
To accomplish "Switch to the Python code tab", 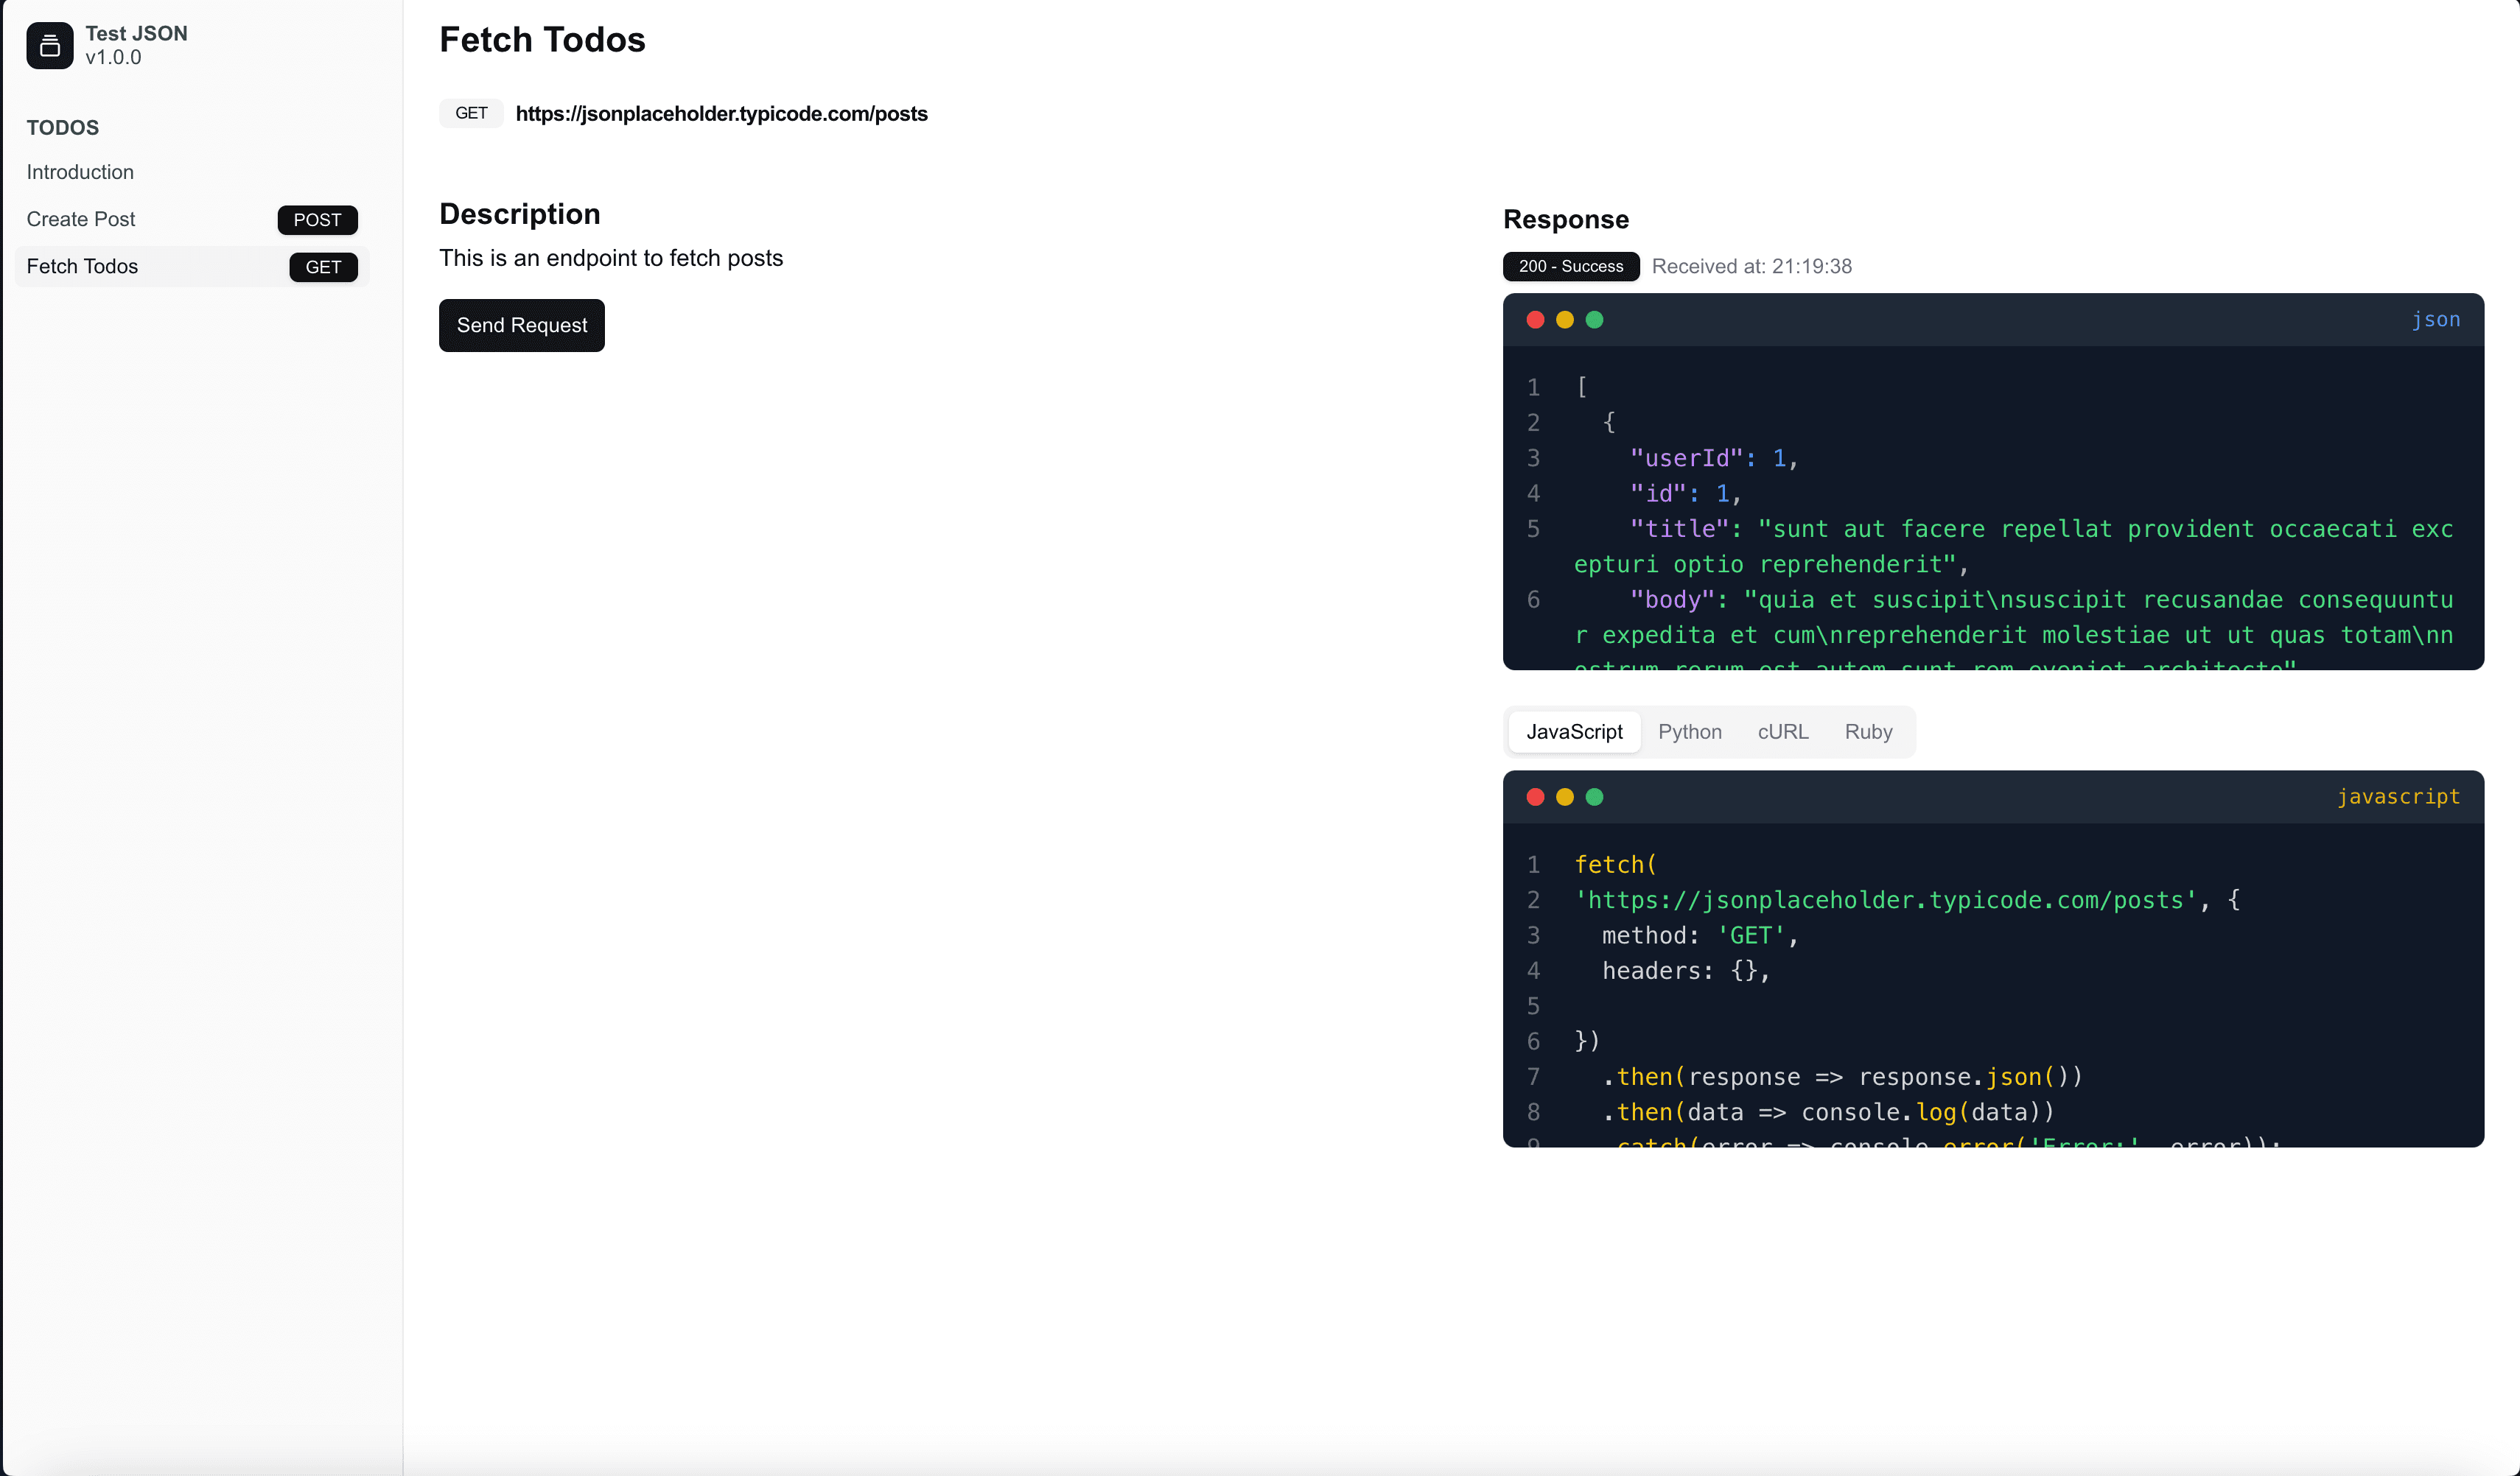I will point(1689,731).
